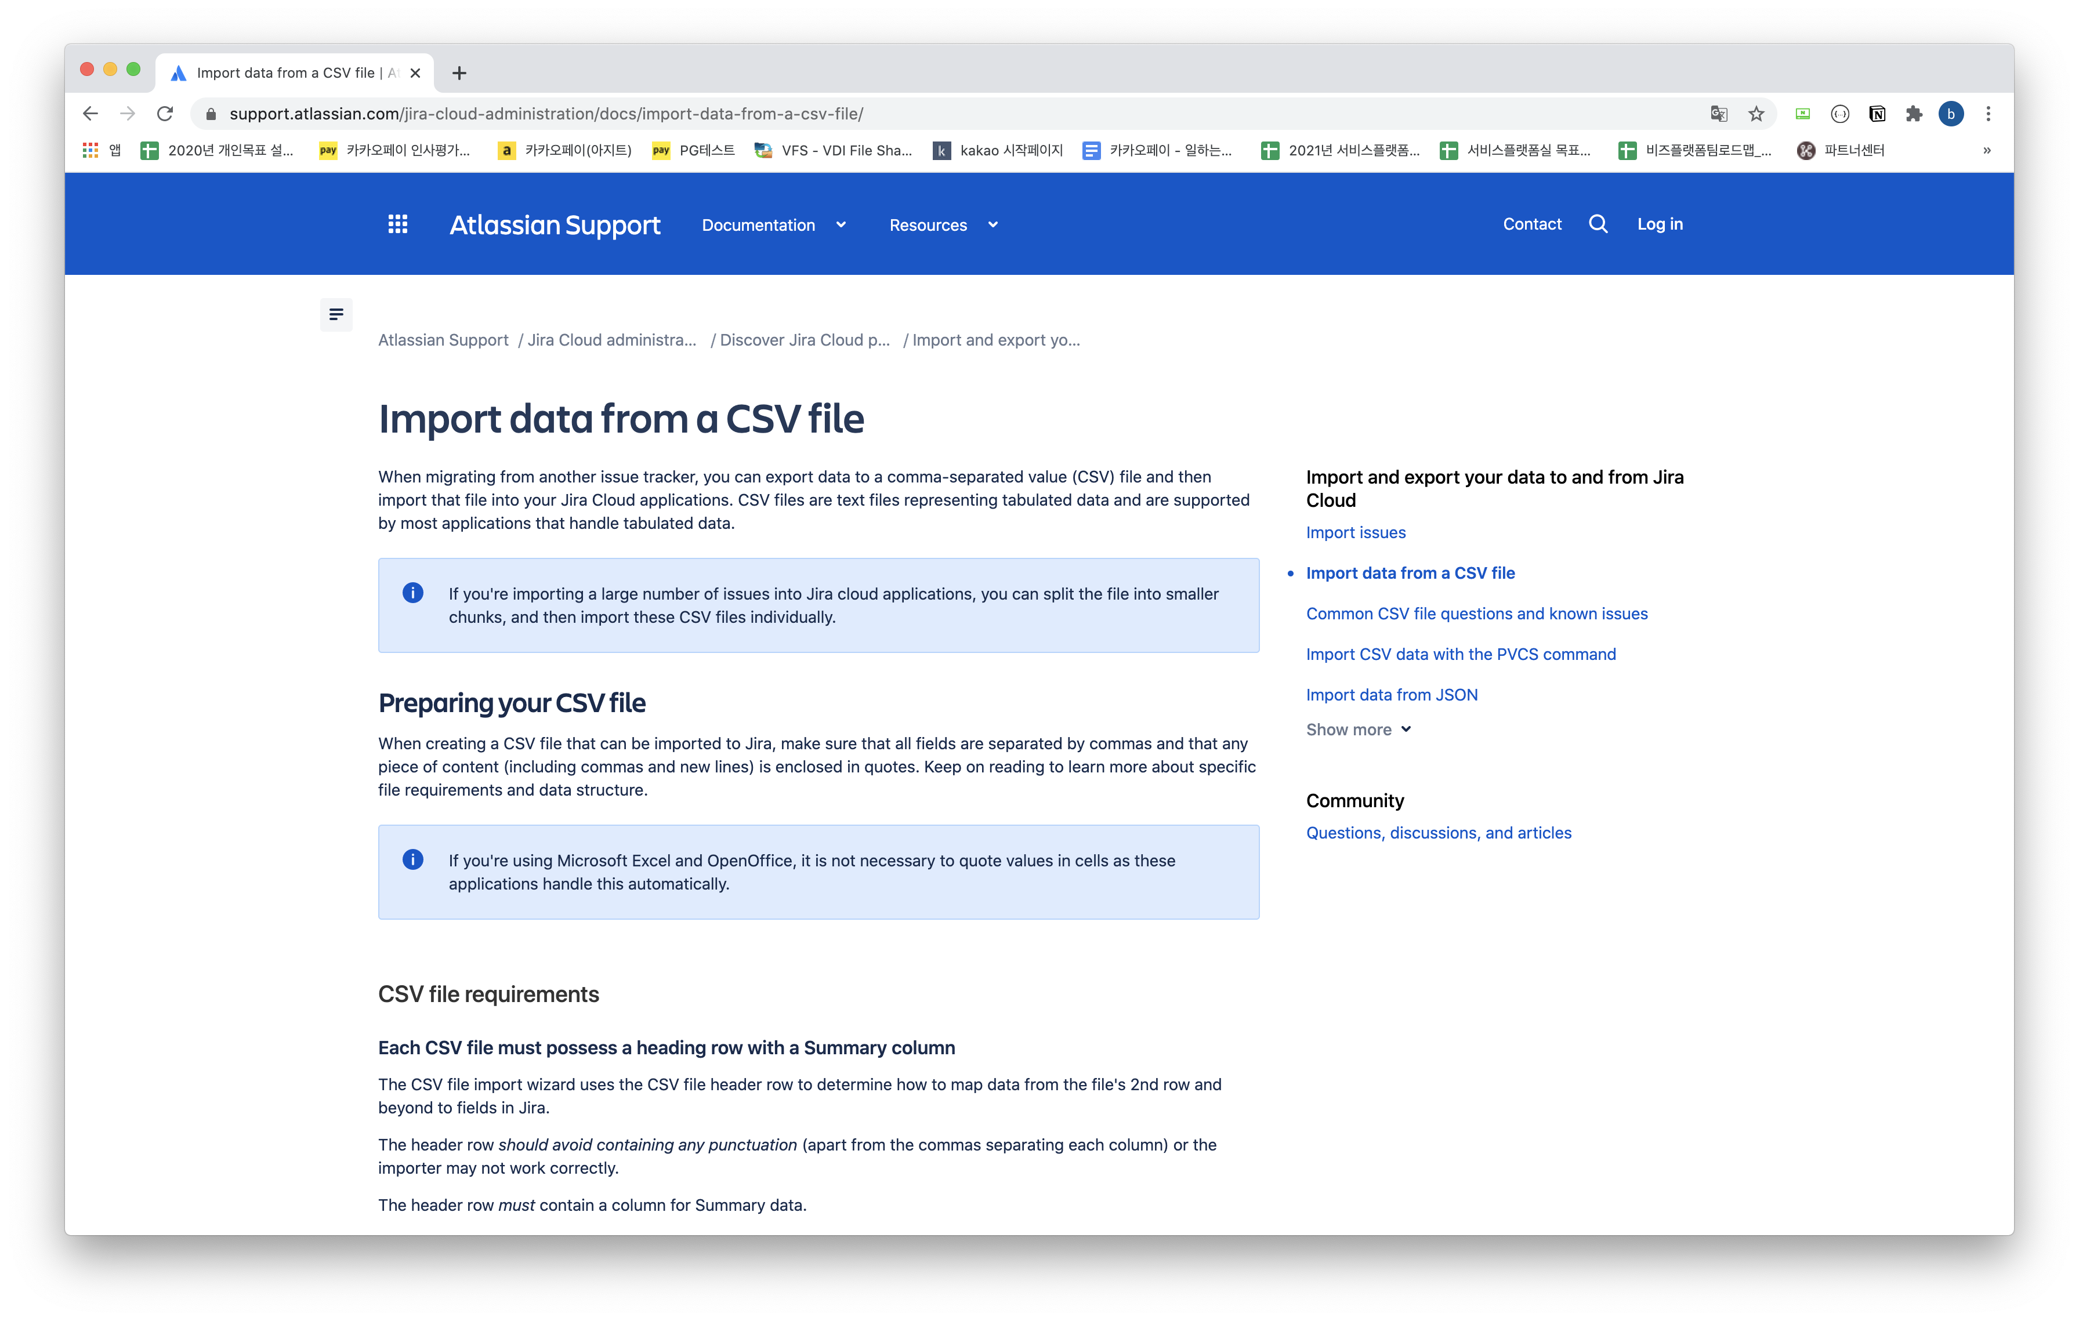Toggle the sidebar navigation panel icon

pyautogui.click(x=336, y=314)
